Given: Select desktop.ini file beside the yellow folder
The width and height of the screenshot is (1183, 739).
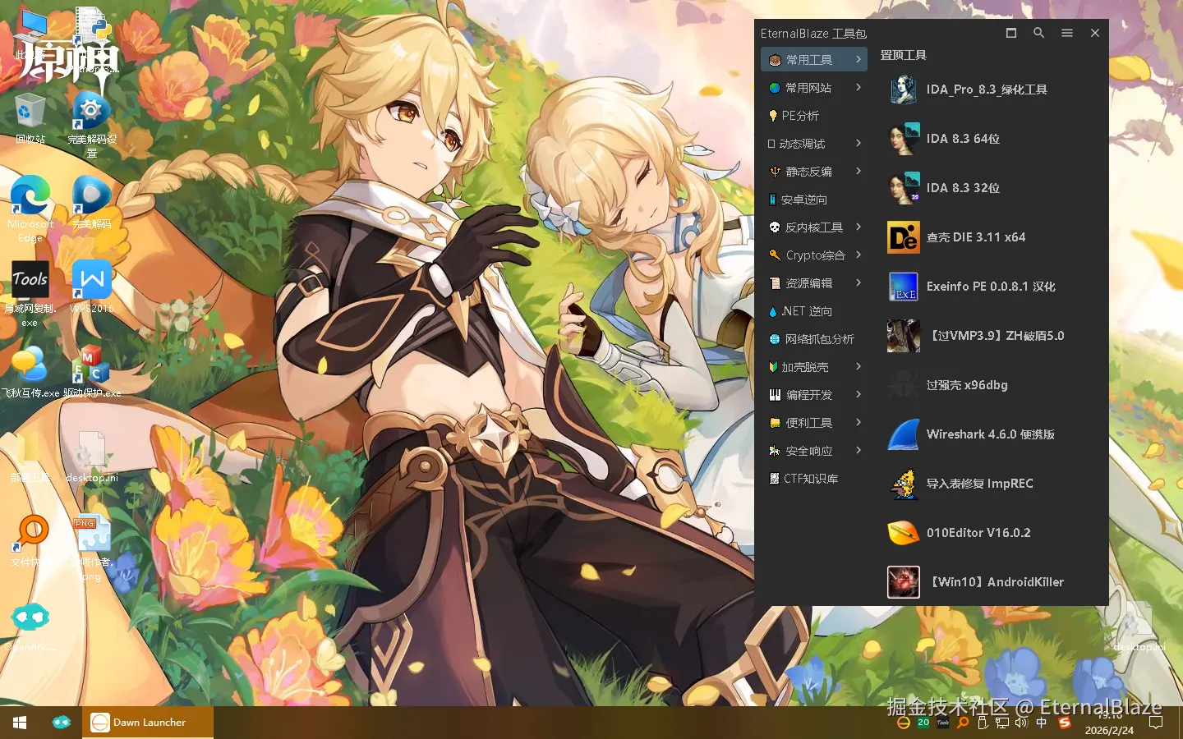Looking at the screenshot, I should tap(92, 457).
